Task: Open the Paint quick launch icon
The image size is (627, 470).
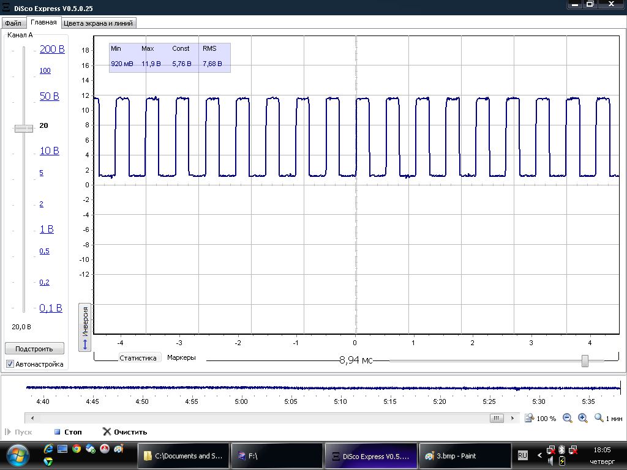Action: (x=119, y=449)
